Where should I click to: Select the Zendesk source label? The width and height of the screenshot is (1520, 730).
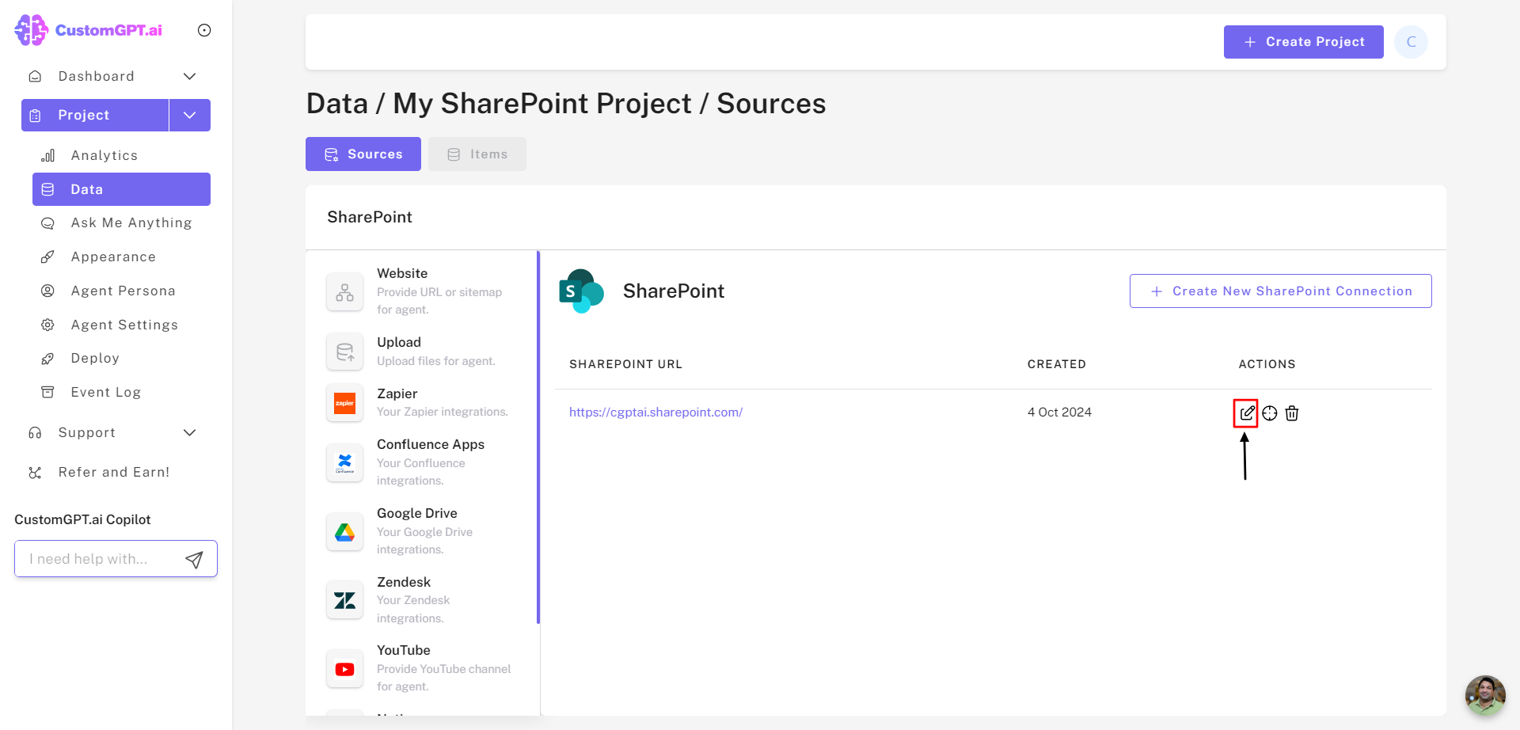tap(404, 582)
